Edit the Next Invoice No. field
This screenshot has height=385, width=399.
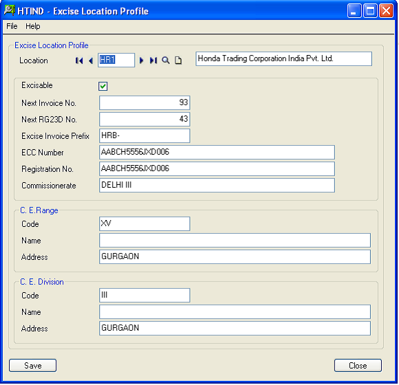(144, 102)
